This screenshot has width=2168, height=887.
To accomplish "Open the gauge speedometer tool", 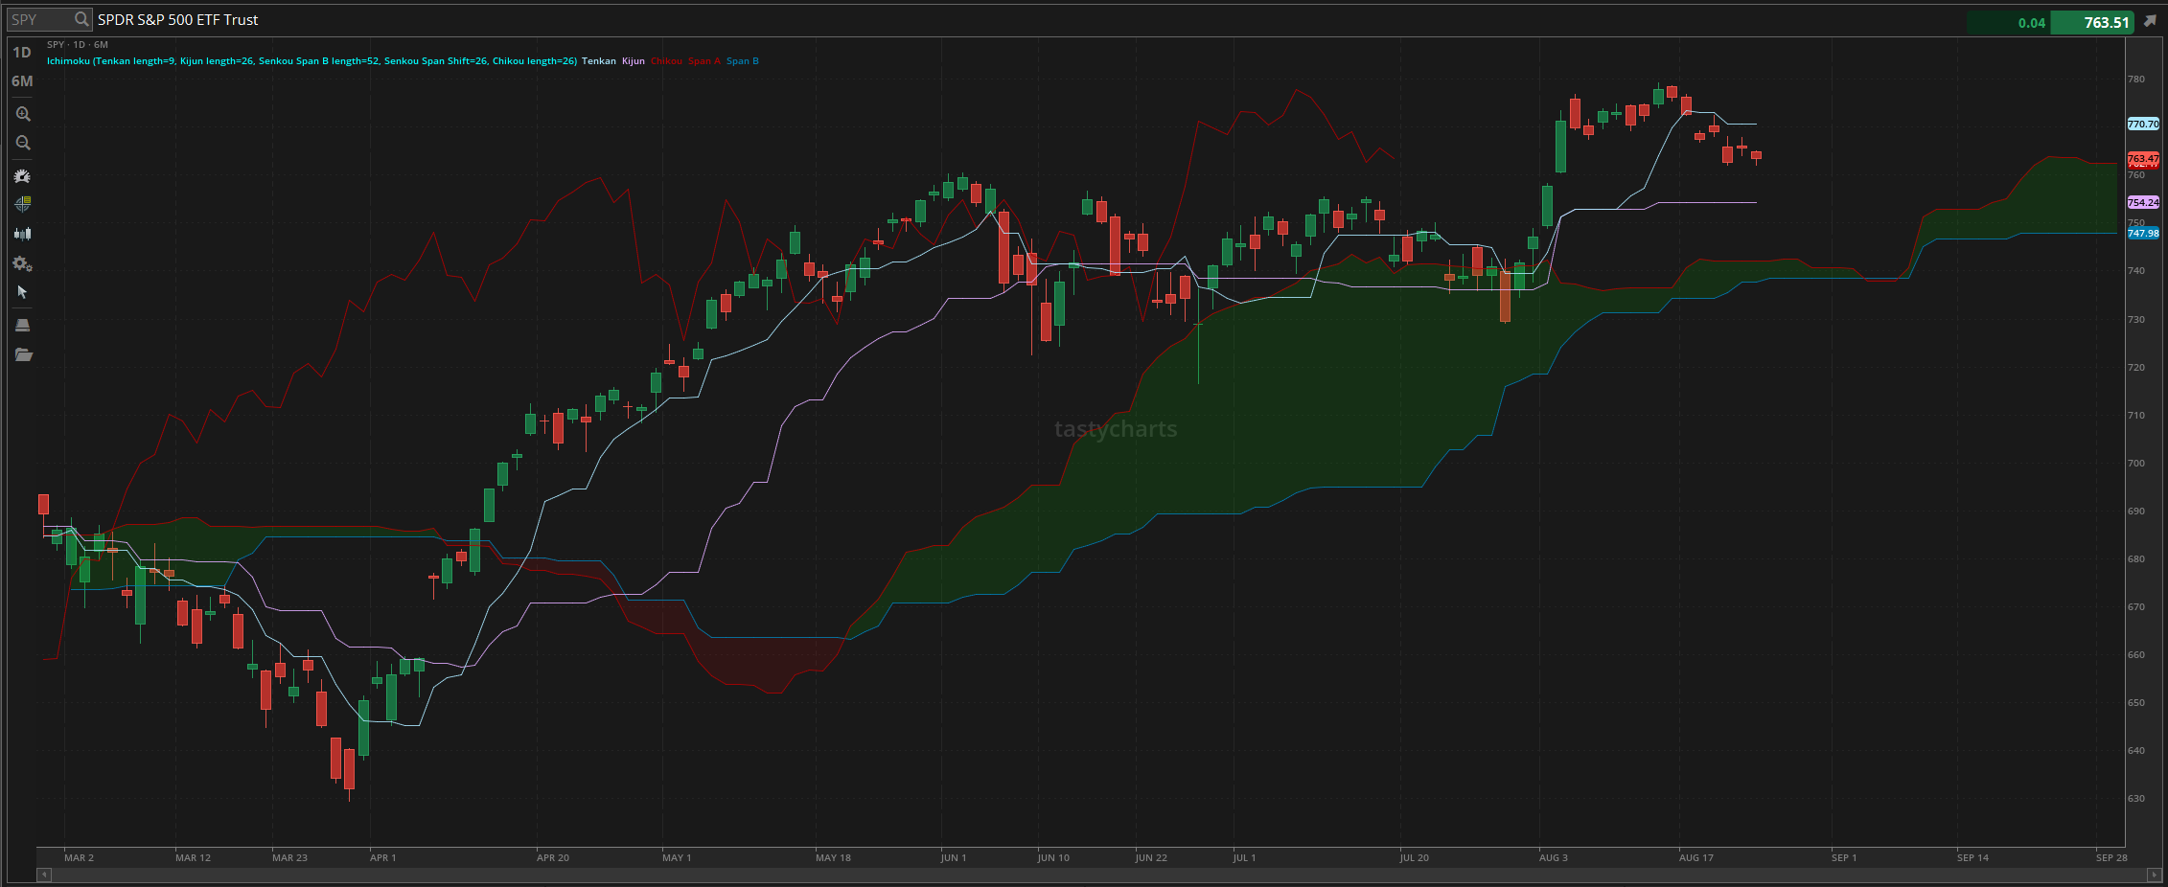I will pos(23,176).
